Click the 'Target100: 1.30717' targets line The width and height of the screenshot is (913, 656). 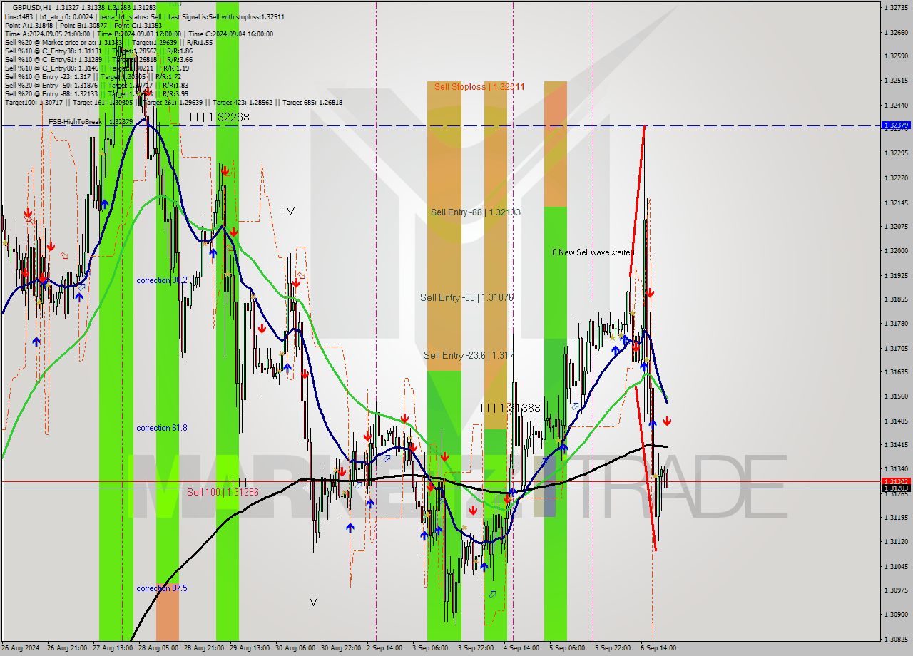pos(173,102)
